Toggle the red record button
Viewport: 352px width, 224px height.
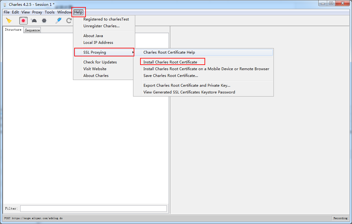[23, 21]
